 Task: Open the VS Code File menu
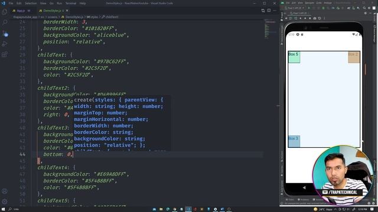point(11,4)
